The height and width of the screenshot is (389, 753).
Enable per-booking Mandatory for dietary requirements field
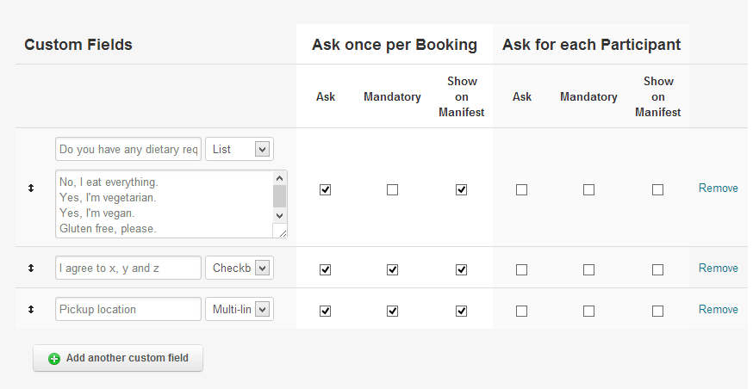click(392, 190)
